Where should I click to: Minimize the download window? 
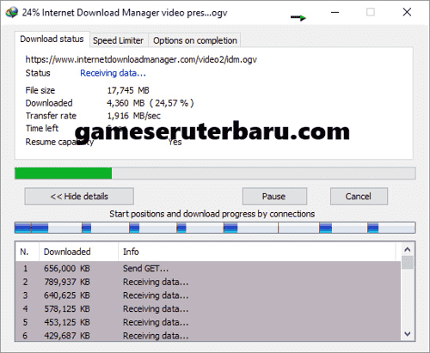pyautogui.click(x=335, y=12)
